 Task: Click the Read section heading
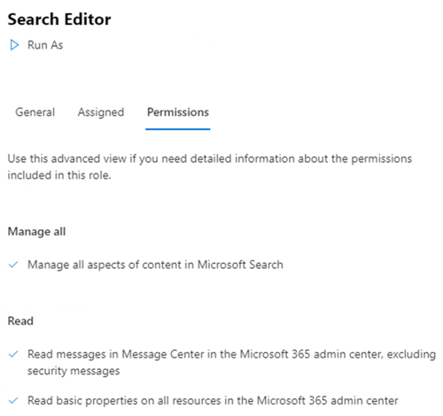click(20, 320)
